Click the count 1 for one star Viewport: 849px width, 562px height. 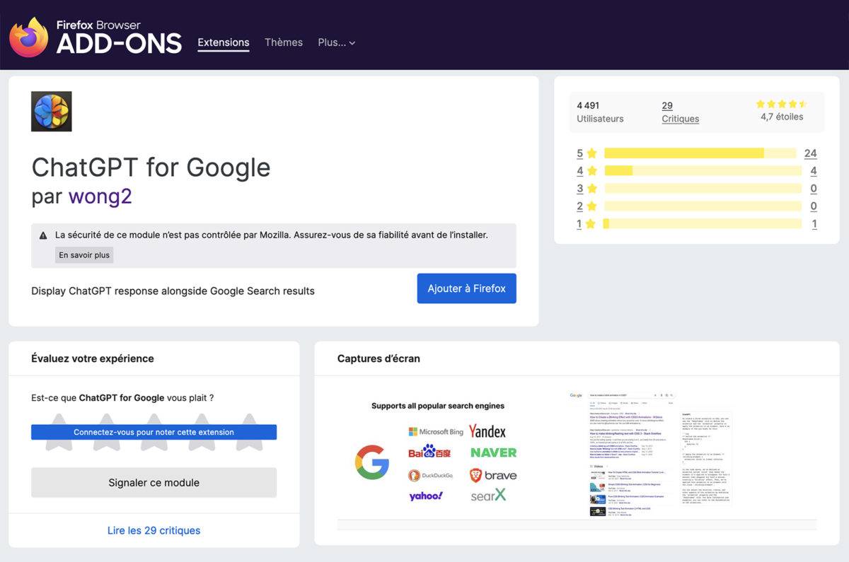(x=814, y=224)
